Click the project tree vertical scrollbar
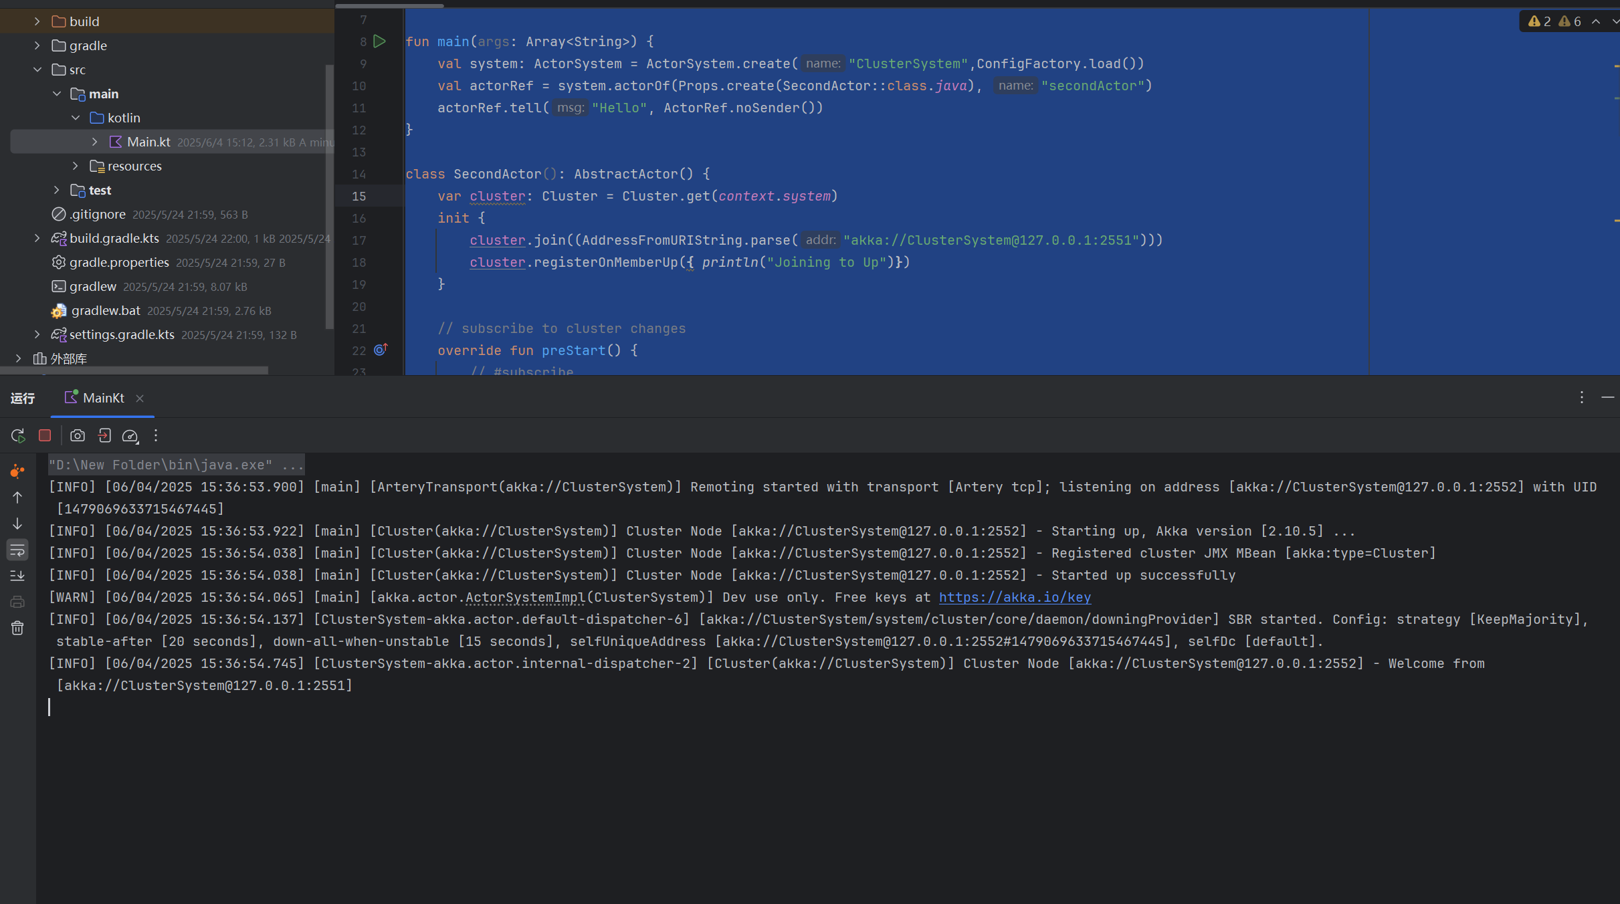Image resolution: width=1620 pixels, height=904 pixels. (x=329, y=197)
